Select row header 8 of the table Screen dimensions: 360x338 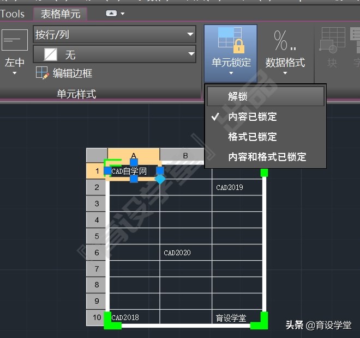[97, 285]
